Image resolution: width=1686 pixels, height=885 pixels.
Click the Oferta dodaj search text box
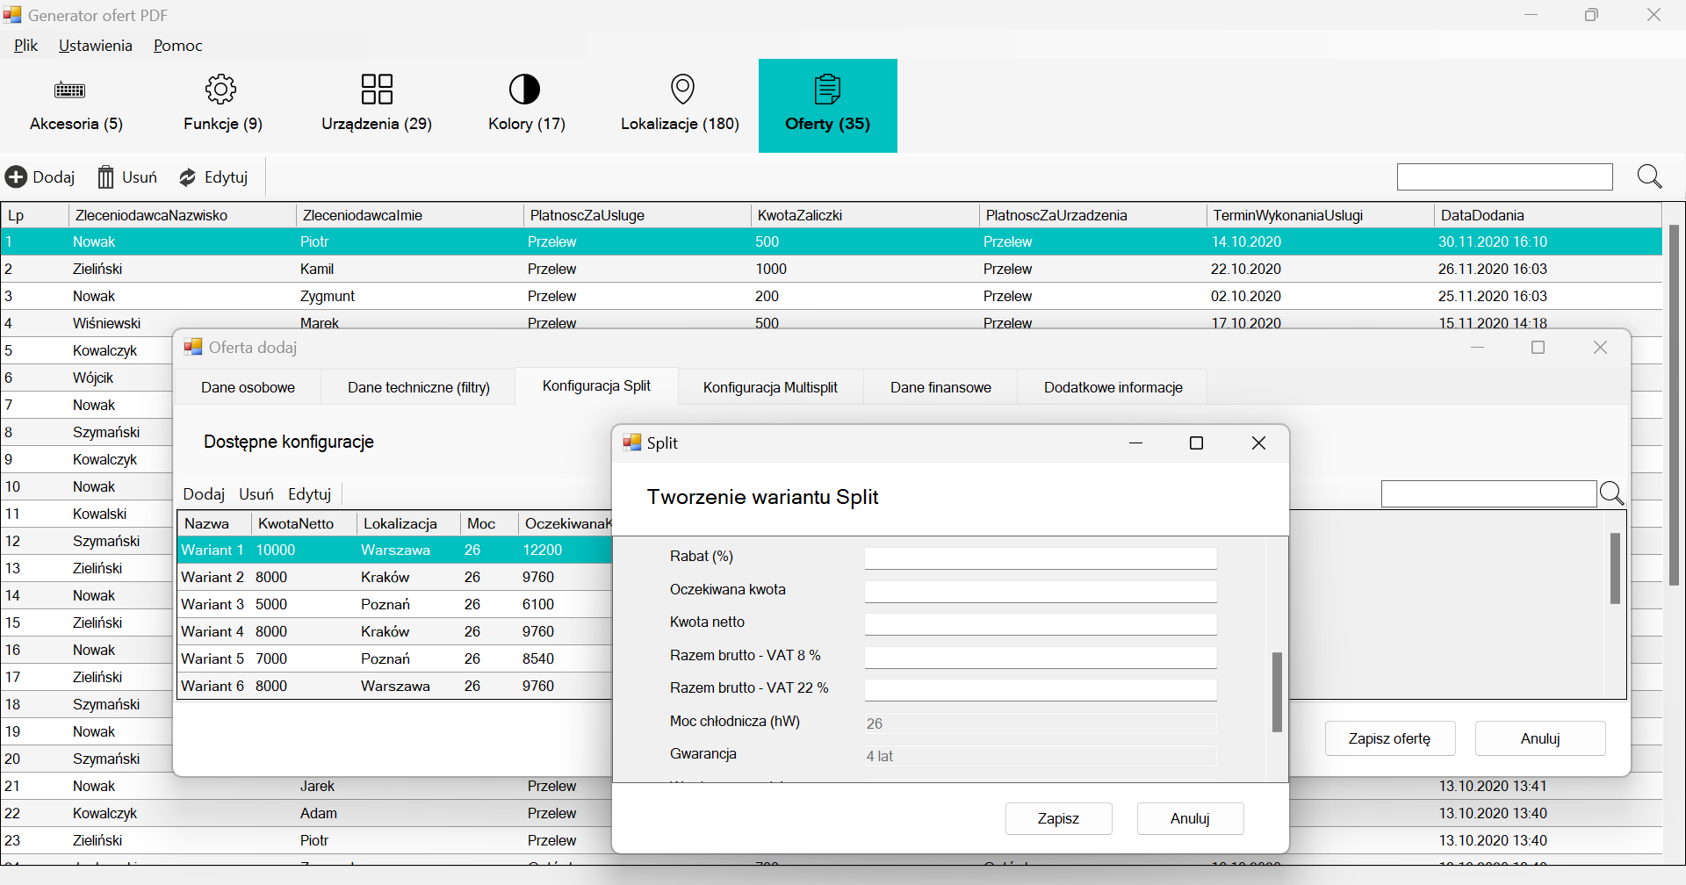pos(1488,493)
